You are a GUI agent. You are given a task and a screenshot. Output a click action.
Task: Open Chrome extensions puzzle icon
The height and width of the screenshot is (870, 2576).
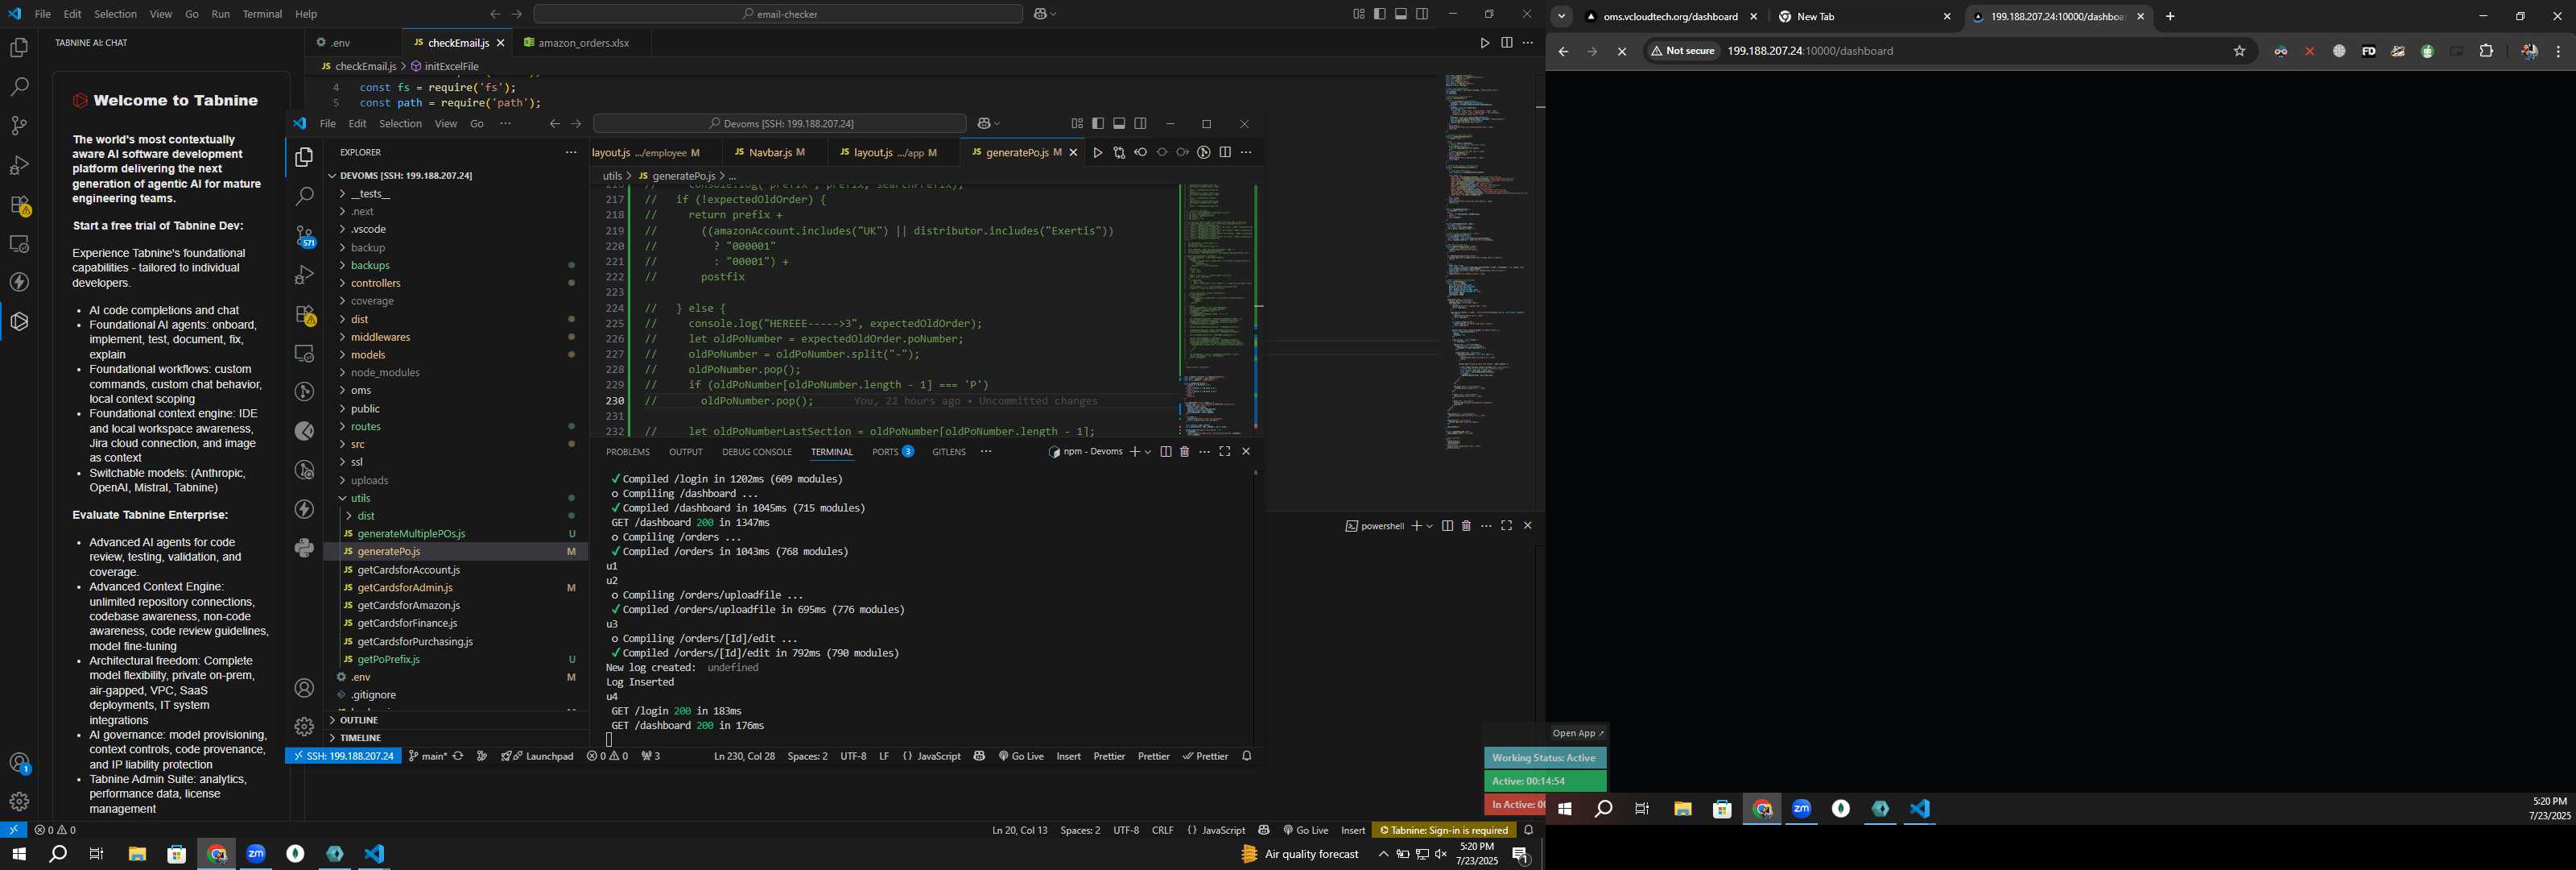click(2487, 51)
